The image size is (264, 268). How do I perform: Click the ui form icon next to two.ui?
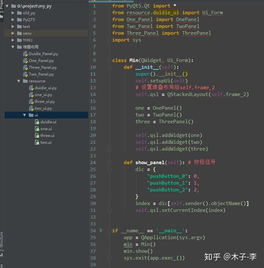pyautogui.click(x=38, y=142)
